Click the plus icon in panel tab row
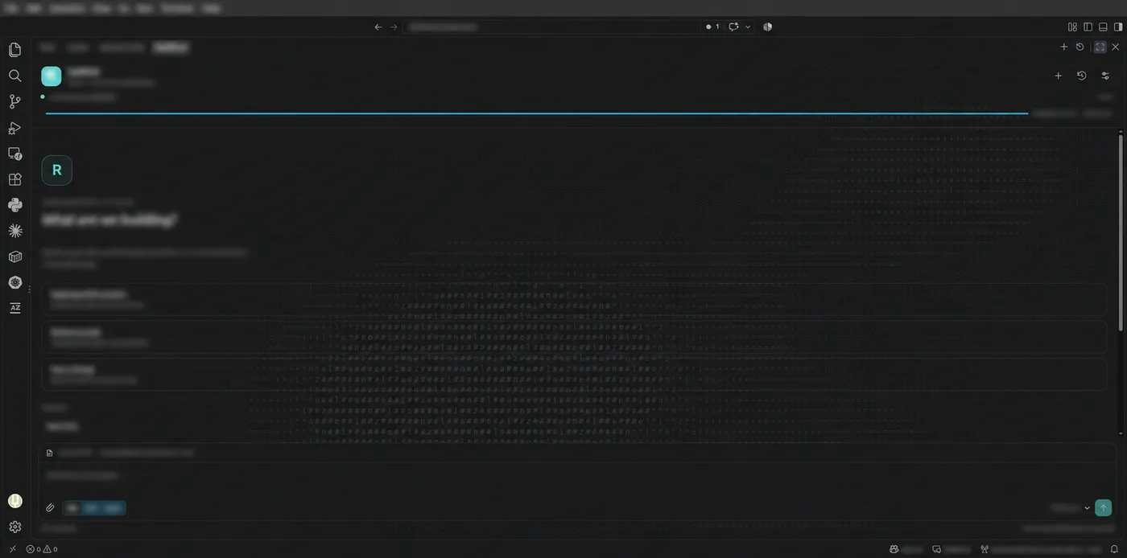Screen dimensions: 1127x558 (1063, 47)
